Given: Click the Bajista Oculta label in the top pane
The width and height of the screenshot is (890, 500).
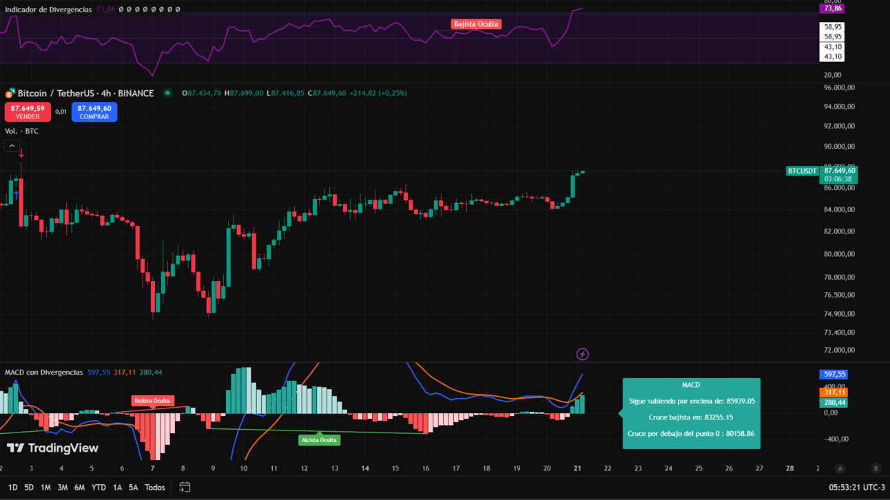Looking at the screenshot, I should coord(476,24).
